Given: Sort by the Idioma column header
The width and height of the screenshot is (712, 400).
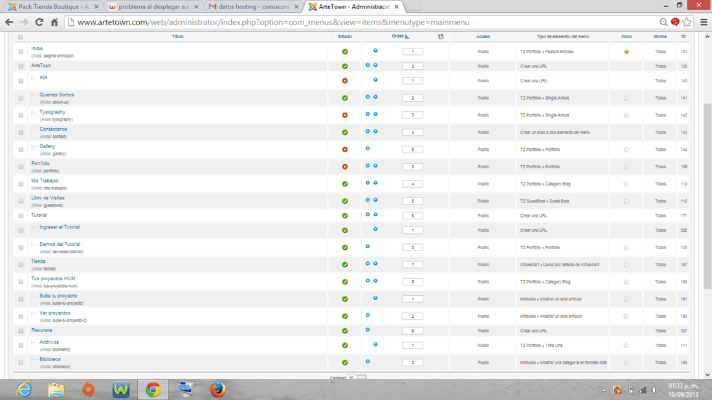Looking at the screenshot, I should point(660,36).
